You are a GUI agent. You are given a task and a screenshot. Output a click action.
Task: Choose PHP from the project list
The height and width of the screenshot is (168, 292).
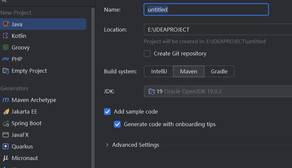coord(43,59)
